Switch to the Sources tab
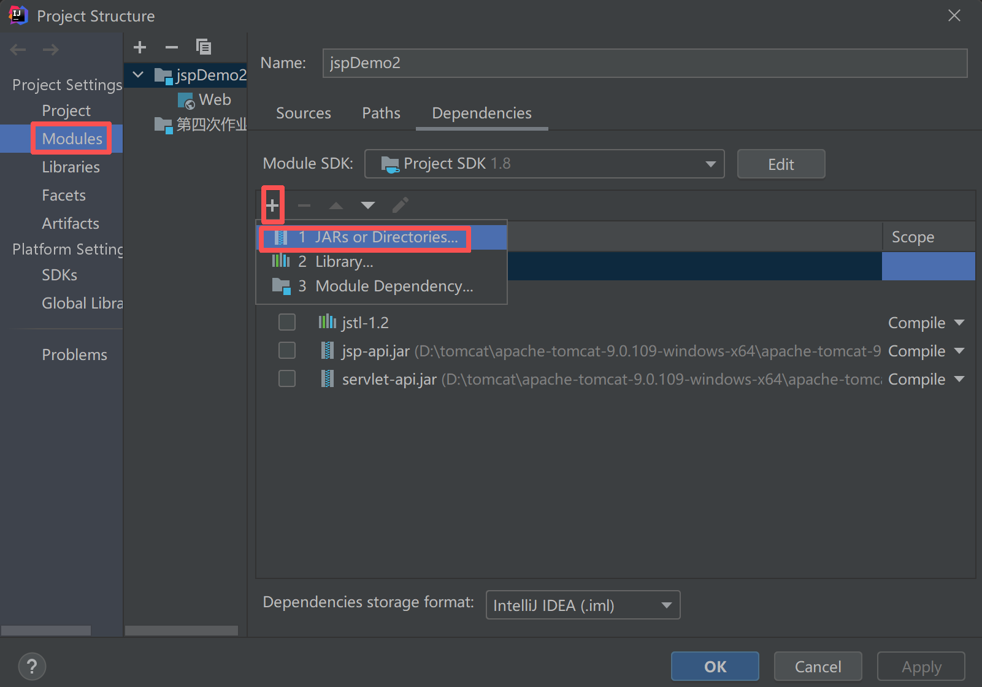The height and width of the screenshot is (687, 982). (304, 113)
